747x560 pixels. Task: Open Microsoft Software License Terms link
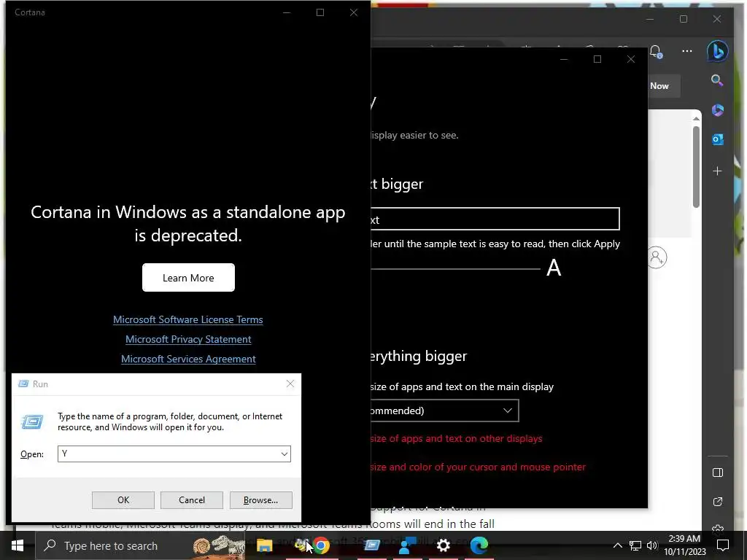[187, 319]
